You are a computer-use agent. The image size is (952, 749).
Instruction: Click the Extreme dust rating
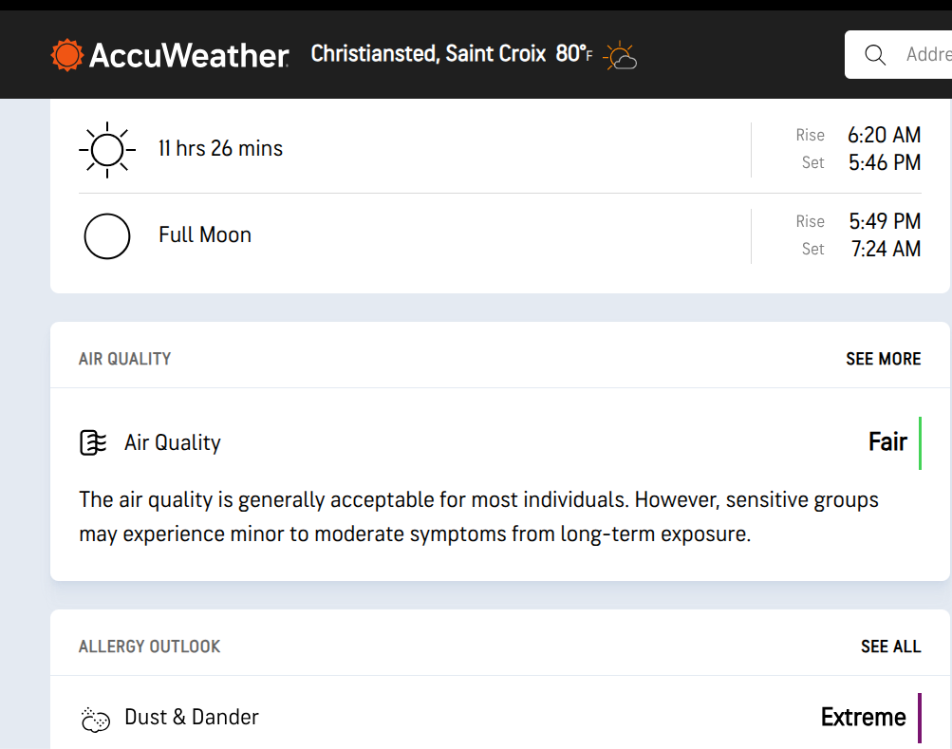point(863,718)
